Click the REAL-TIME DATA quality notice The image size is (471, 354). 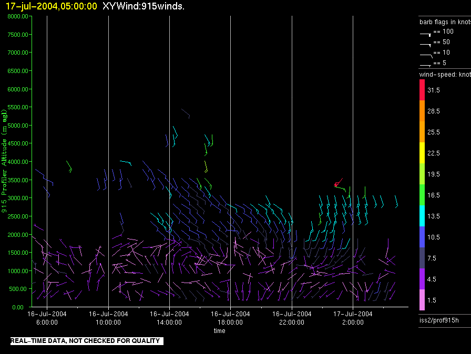click(x=87, y=341)
